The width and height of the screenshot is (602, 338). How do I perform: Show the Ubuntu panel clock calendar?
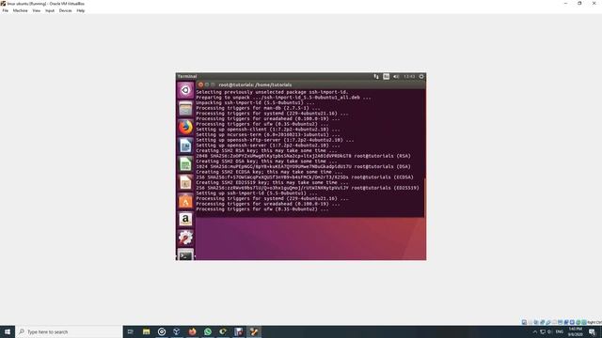click(409, 77)
